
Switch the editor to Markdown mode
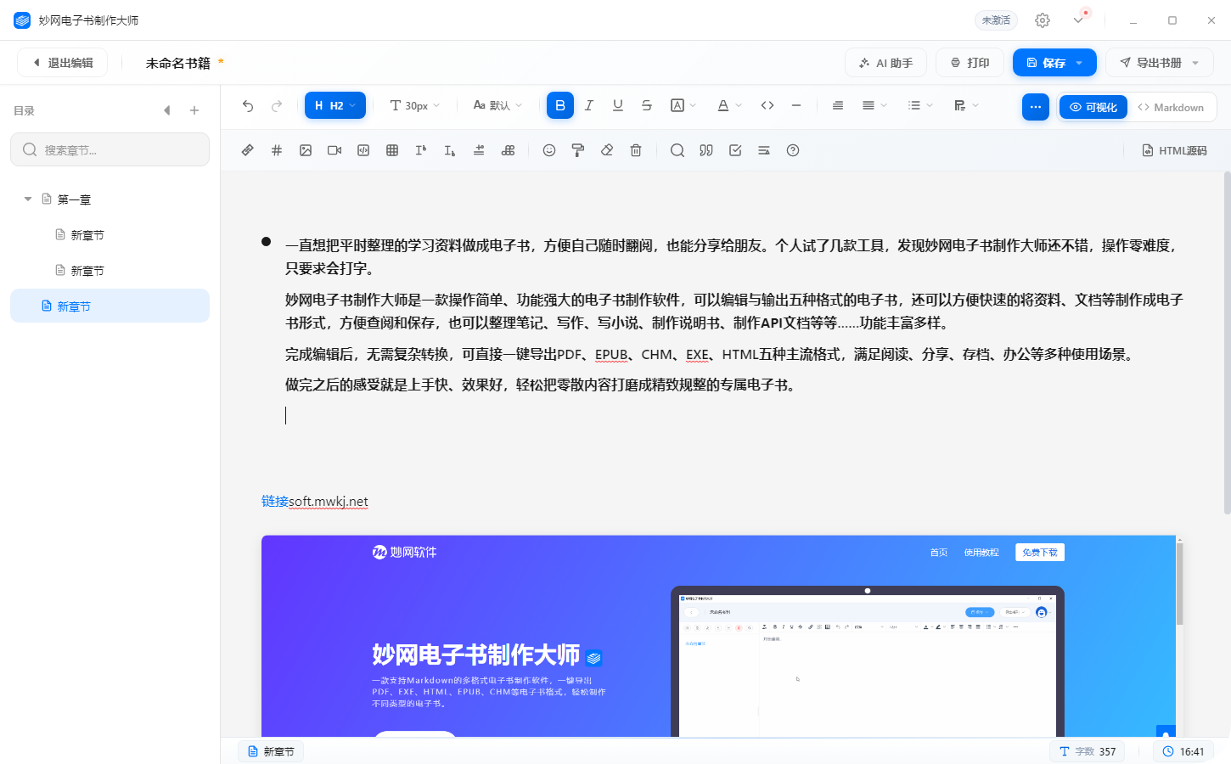coord(1171,107)
